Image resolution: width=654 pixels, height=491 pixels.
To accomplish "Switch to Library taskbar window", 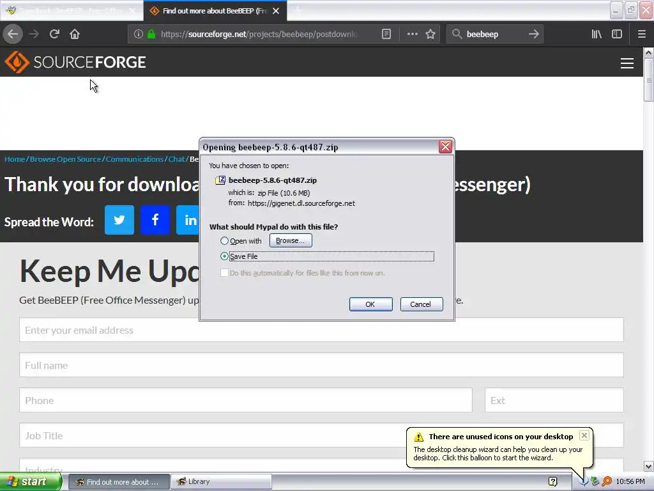I will (222, 482).
